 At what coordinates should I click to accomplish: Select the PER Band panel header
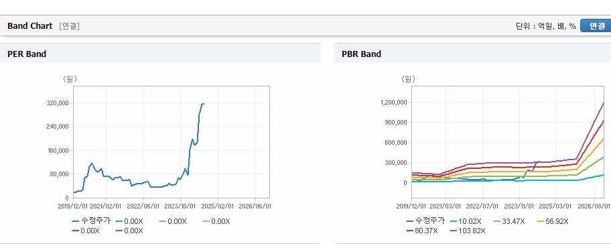(160, 54)
